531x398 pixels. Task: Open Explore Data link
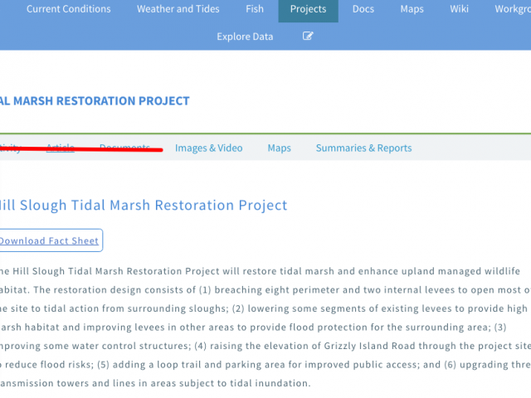(245, 36)
